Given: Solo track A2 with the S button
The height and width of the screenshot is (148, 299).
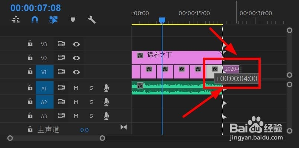Looking at the screenshot, I should tap(91, 102).
